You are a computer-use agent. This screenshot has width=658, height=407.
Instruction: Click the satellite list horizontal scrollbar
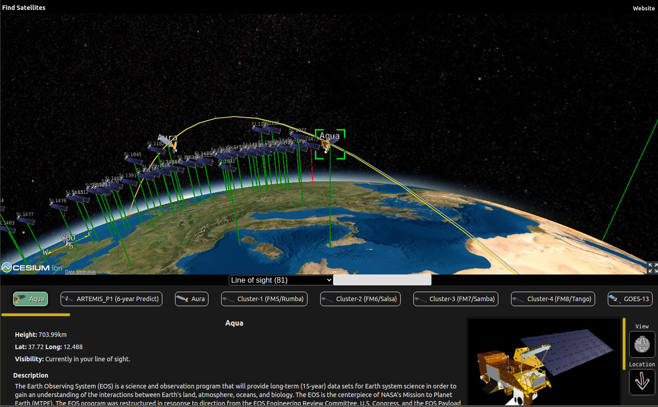pos(36,315)
